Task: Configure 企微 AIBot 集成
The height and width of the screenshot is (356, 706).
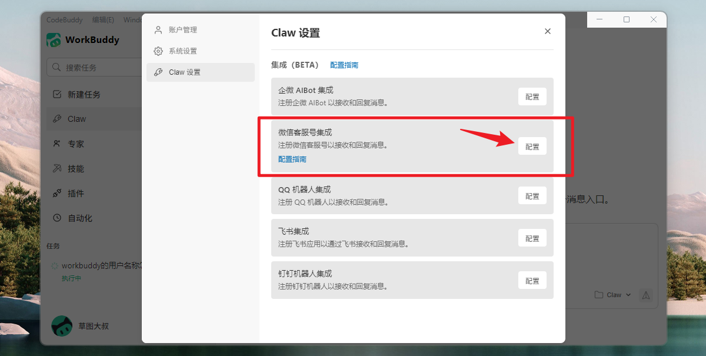Action: (x=532, y=97)
